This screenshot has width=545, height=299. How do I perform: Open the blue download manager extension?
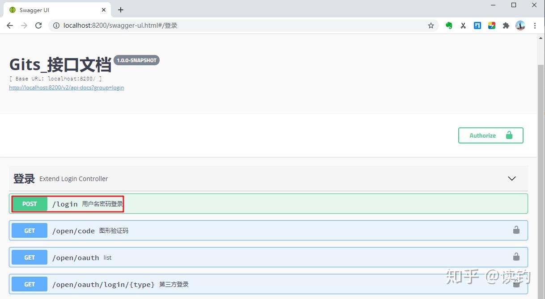click(477, 25)
